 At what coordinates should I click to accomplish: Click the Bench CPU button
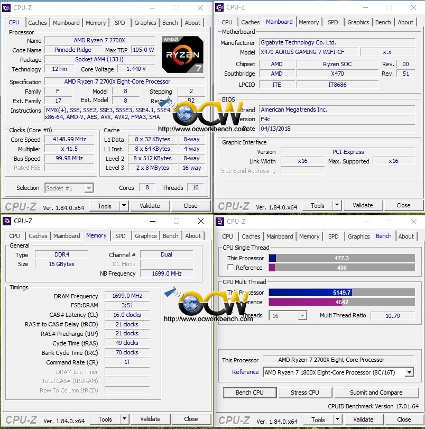pyautogui.click(x=250, y=393)
